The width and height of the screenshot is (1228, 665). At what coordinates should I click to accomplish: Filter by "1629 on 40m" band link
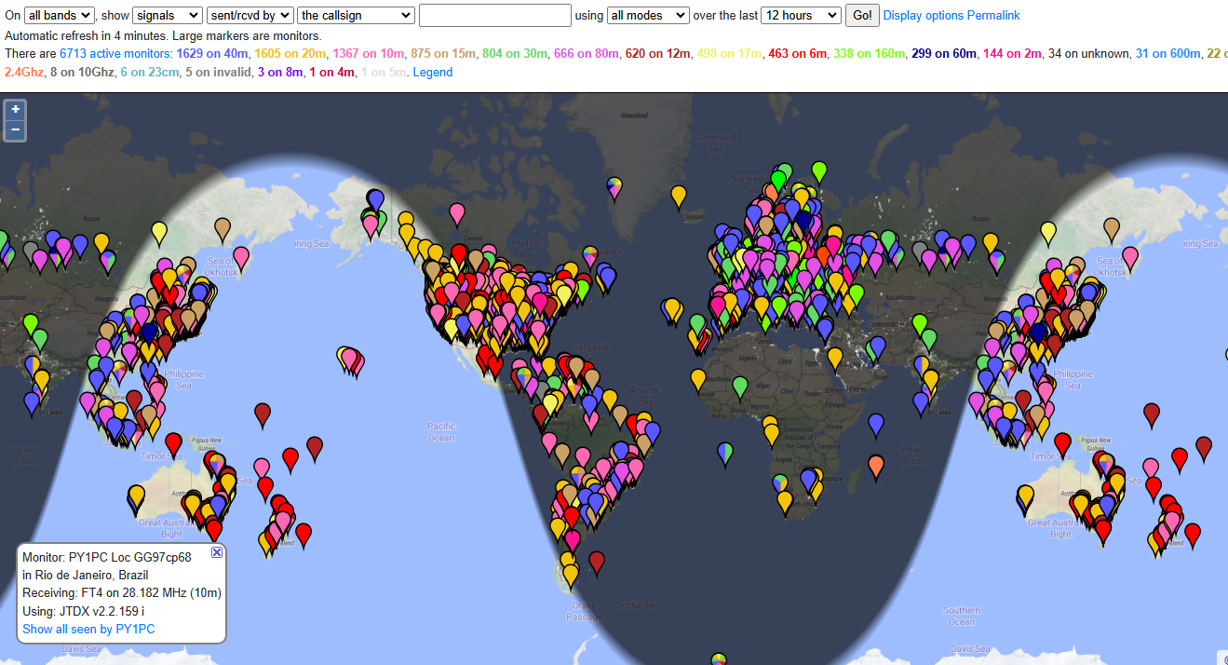[212, 53]
